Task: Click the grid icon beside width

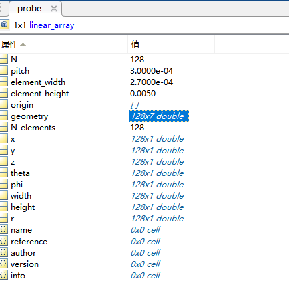Action: point(3,195)
